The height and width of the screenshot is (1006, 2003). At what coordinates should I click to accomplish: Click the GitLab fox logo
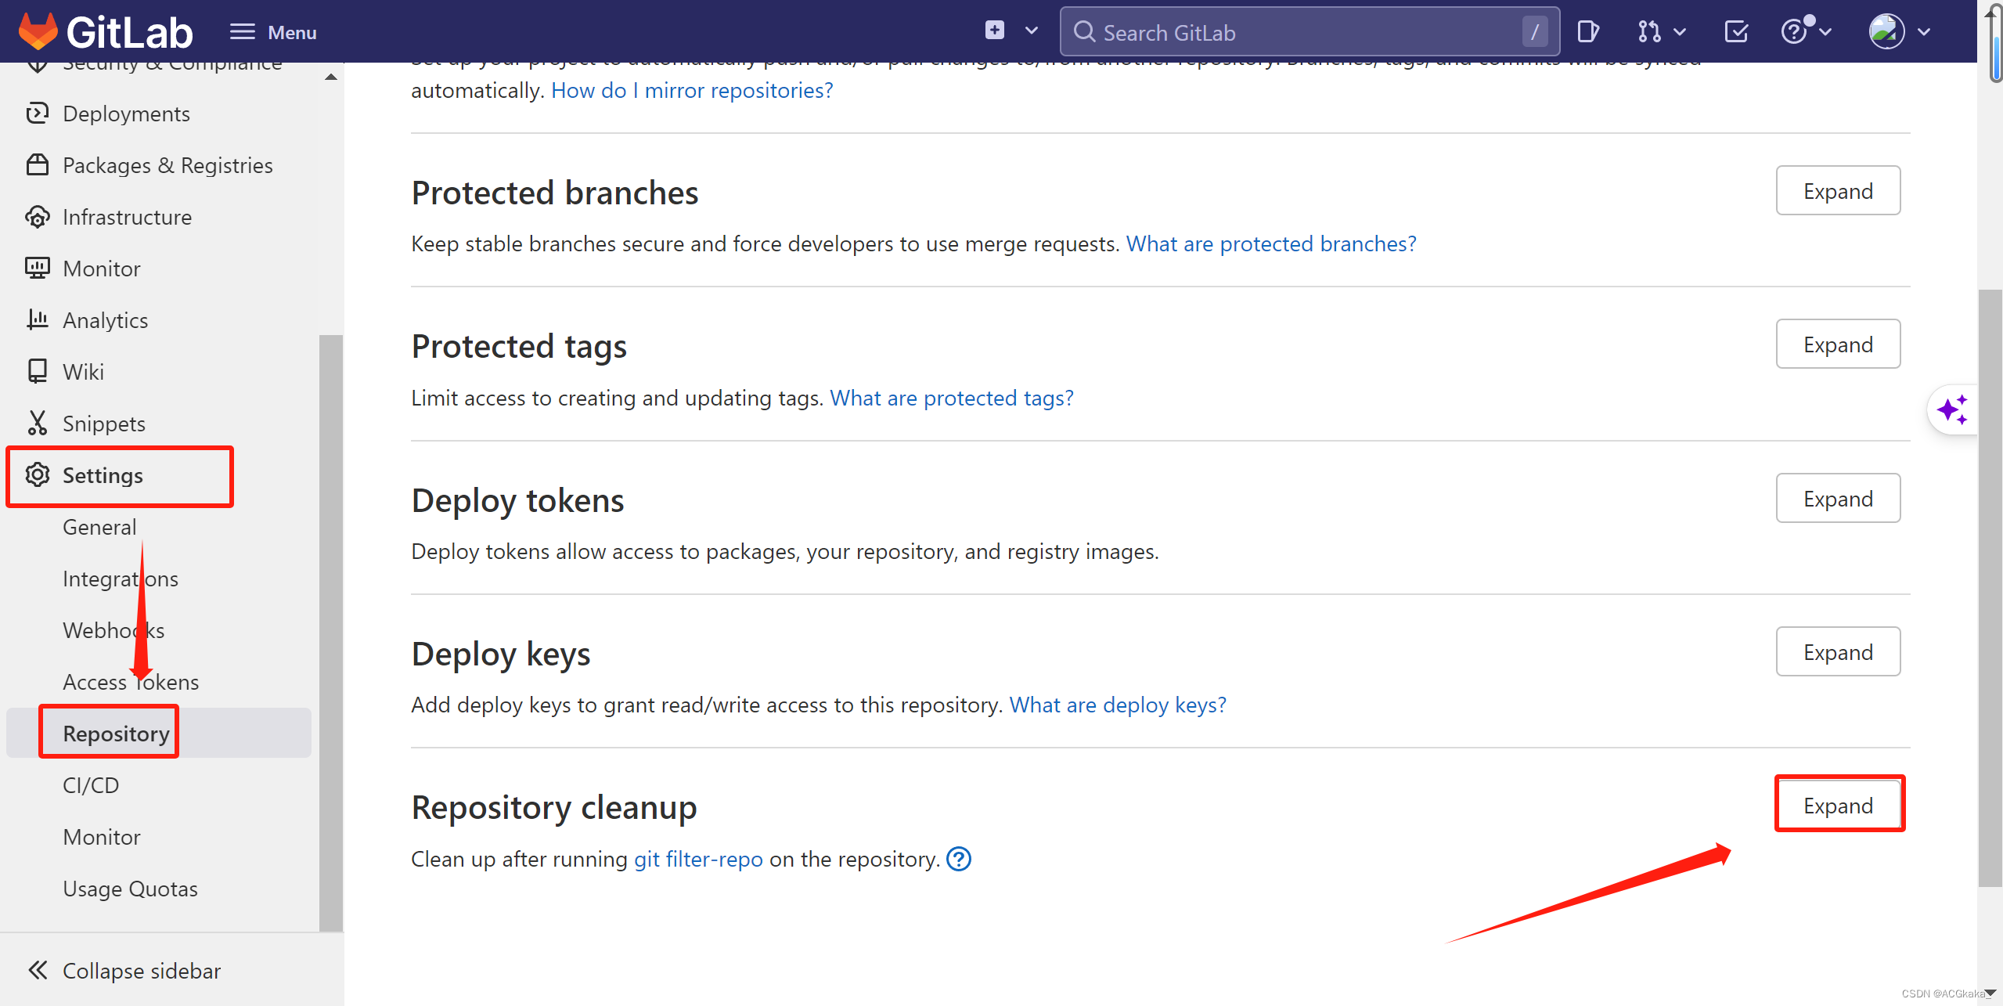(x=38, y=31)
